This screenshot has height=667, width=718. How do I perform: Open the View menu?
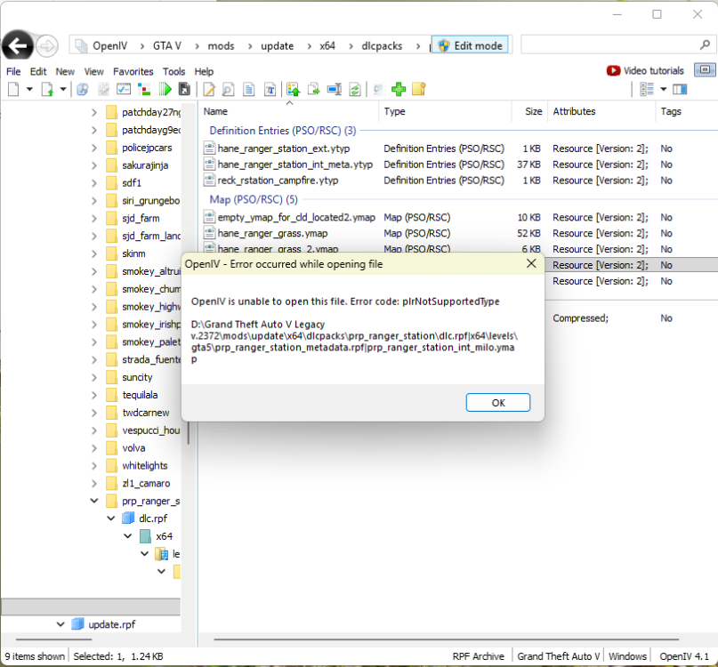(x=93, y=71)
